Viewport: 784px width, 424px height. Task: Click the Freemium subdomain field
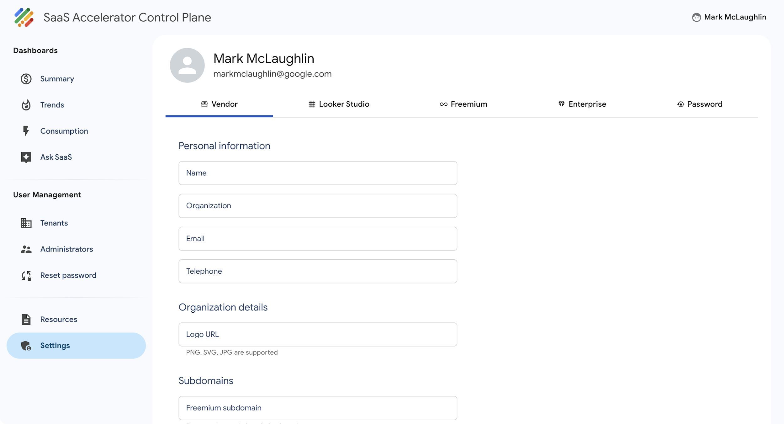[x=317, y=408]
